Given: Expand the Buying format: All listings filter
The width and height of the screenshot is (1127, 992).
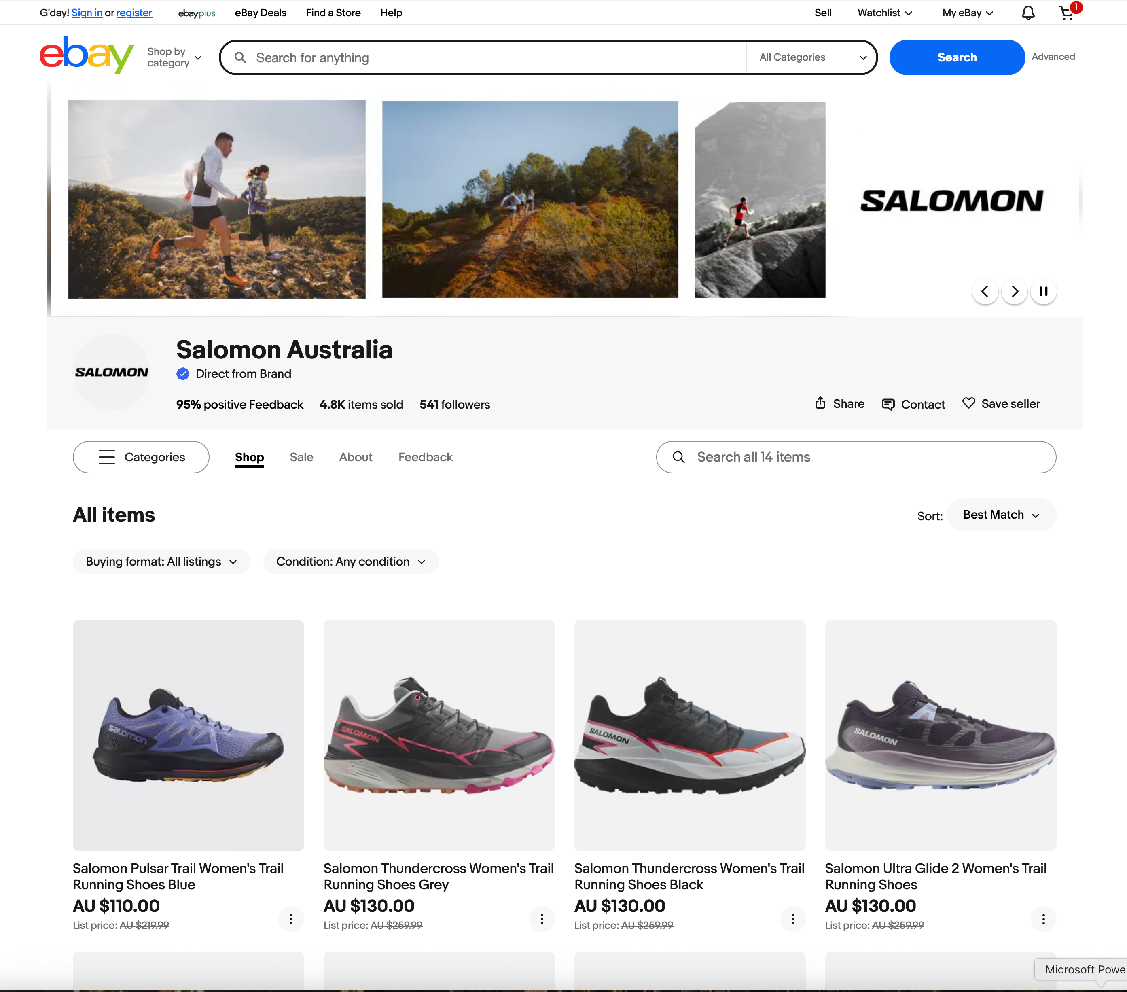Looking at the screenshot, I should (161, 562).
